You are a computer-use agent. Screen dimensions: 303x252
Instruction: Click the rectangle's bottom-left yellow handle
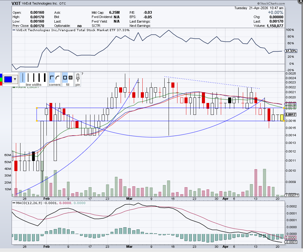pyautogui.click(x=37, y=121)
